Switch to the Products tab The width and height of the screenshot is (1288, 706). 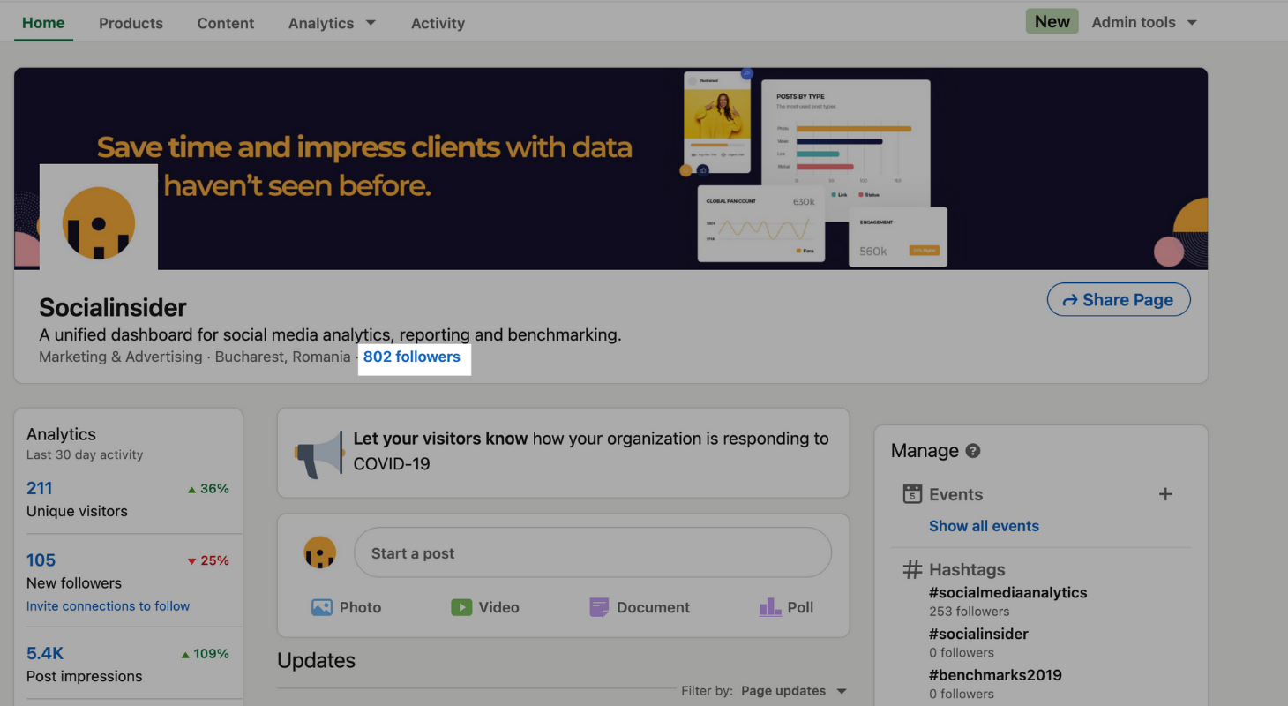point(131,23)
